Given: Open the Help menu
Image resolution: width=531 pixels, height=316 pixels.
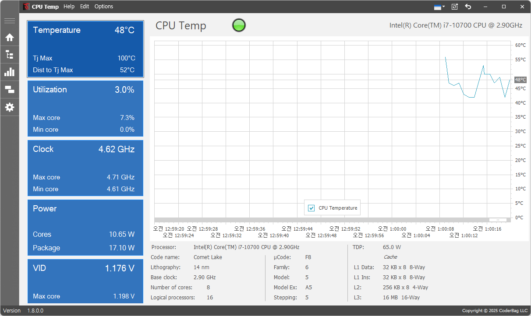Looking at the screenshot, I should [x=69, y=7].
